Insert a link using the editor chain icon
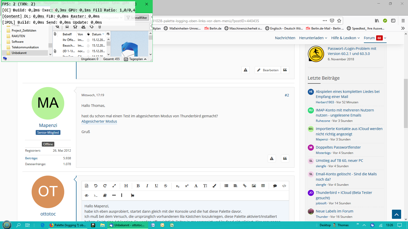 coord(245,186)
